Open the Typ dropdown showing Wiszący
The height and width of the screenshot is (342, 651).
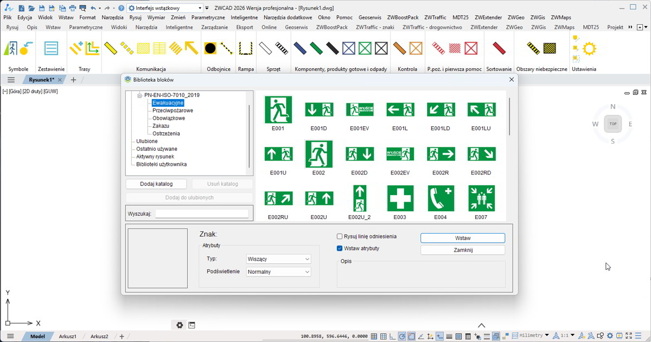(x=279, y=259)
